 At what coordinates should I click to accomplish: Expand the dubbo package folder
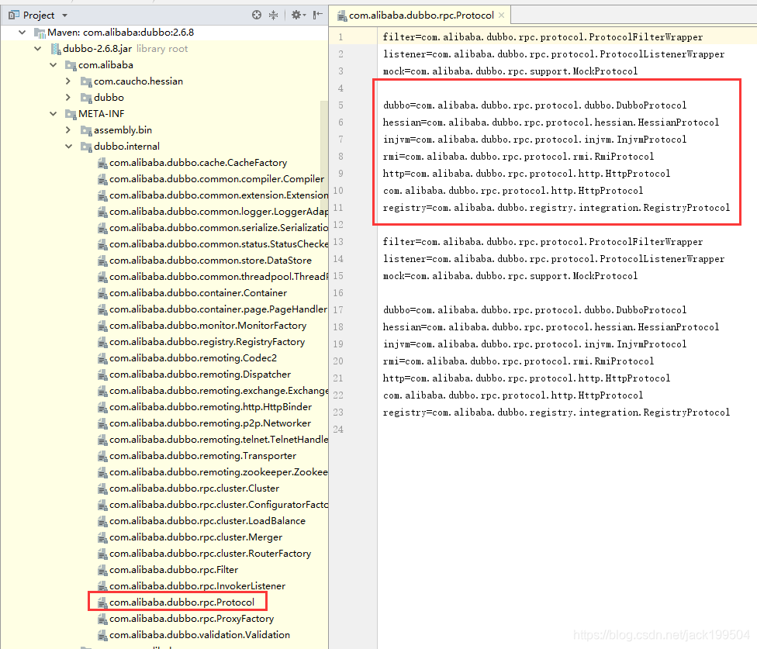tap(68, 98)
